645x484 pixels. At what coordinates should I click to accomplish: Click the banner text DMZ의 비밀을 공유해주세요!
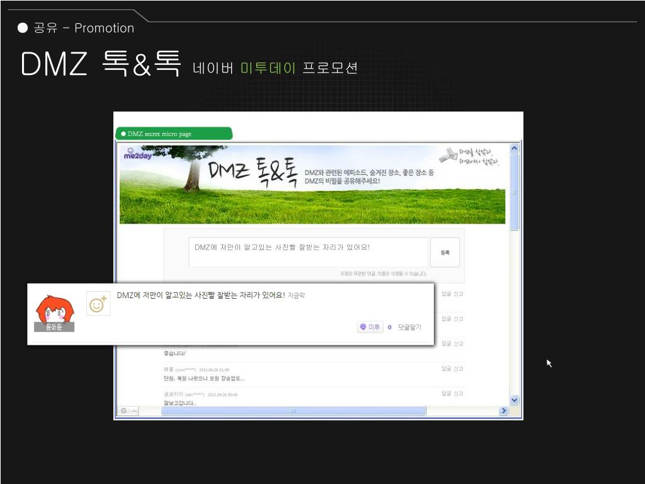point(342,181)
